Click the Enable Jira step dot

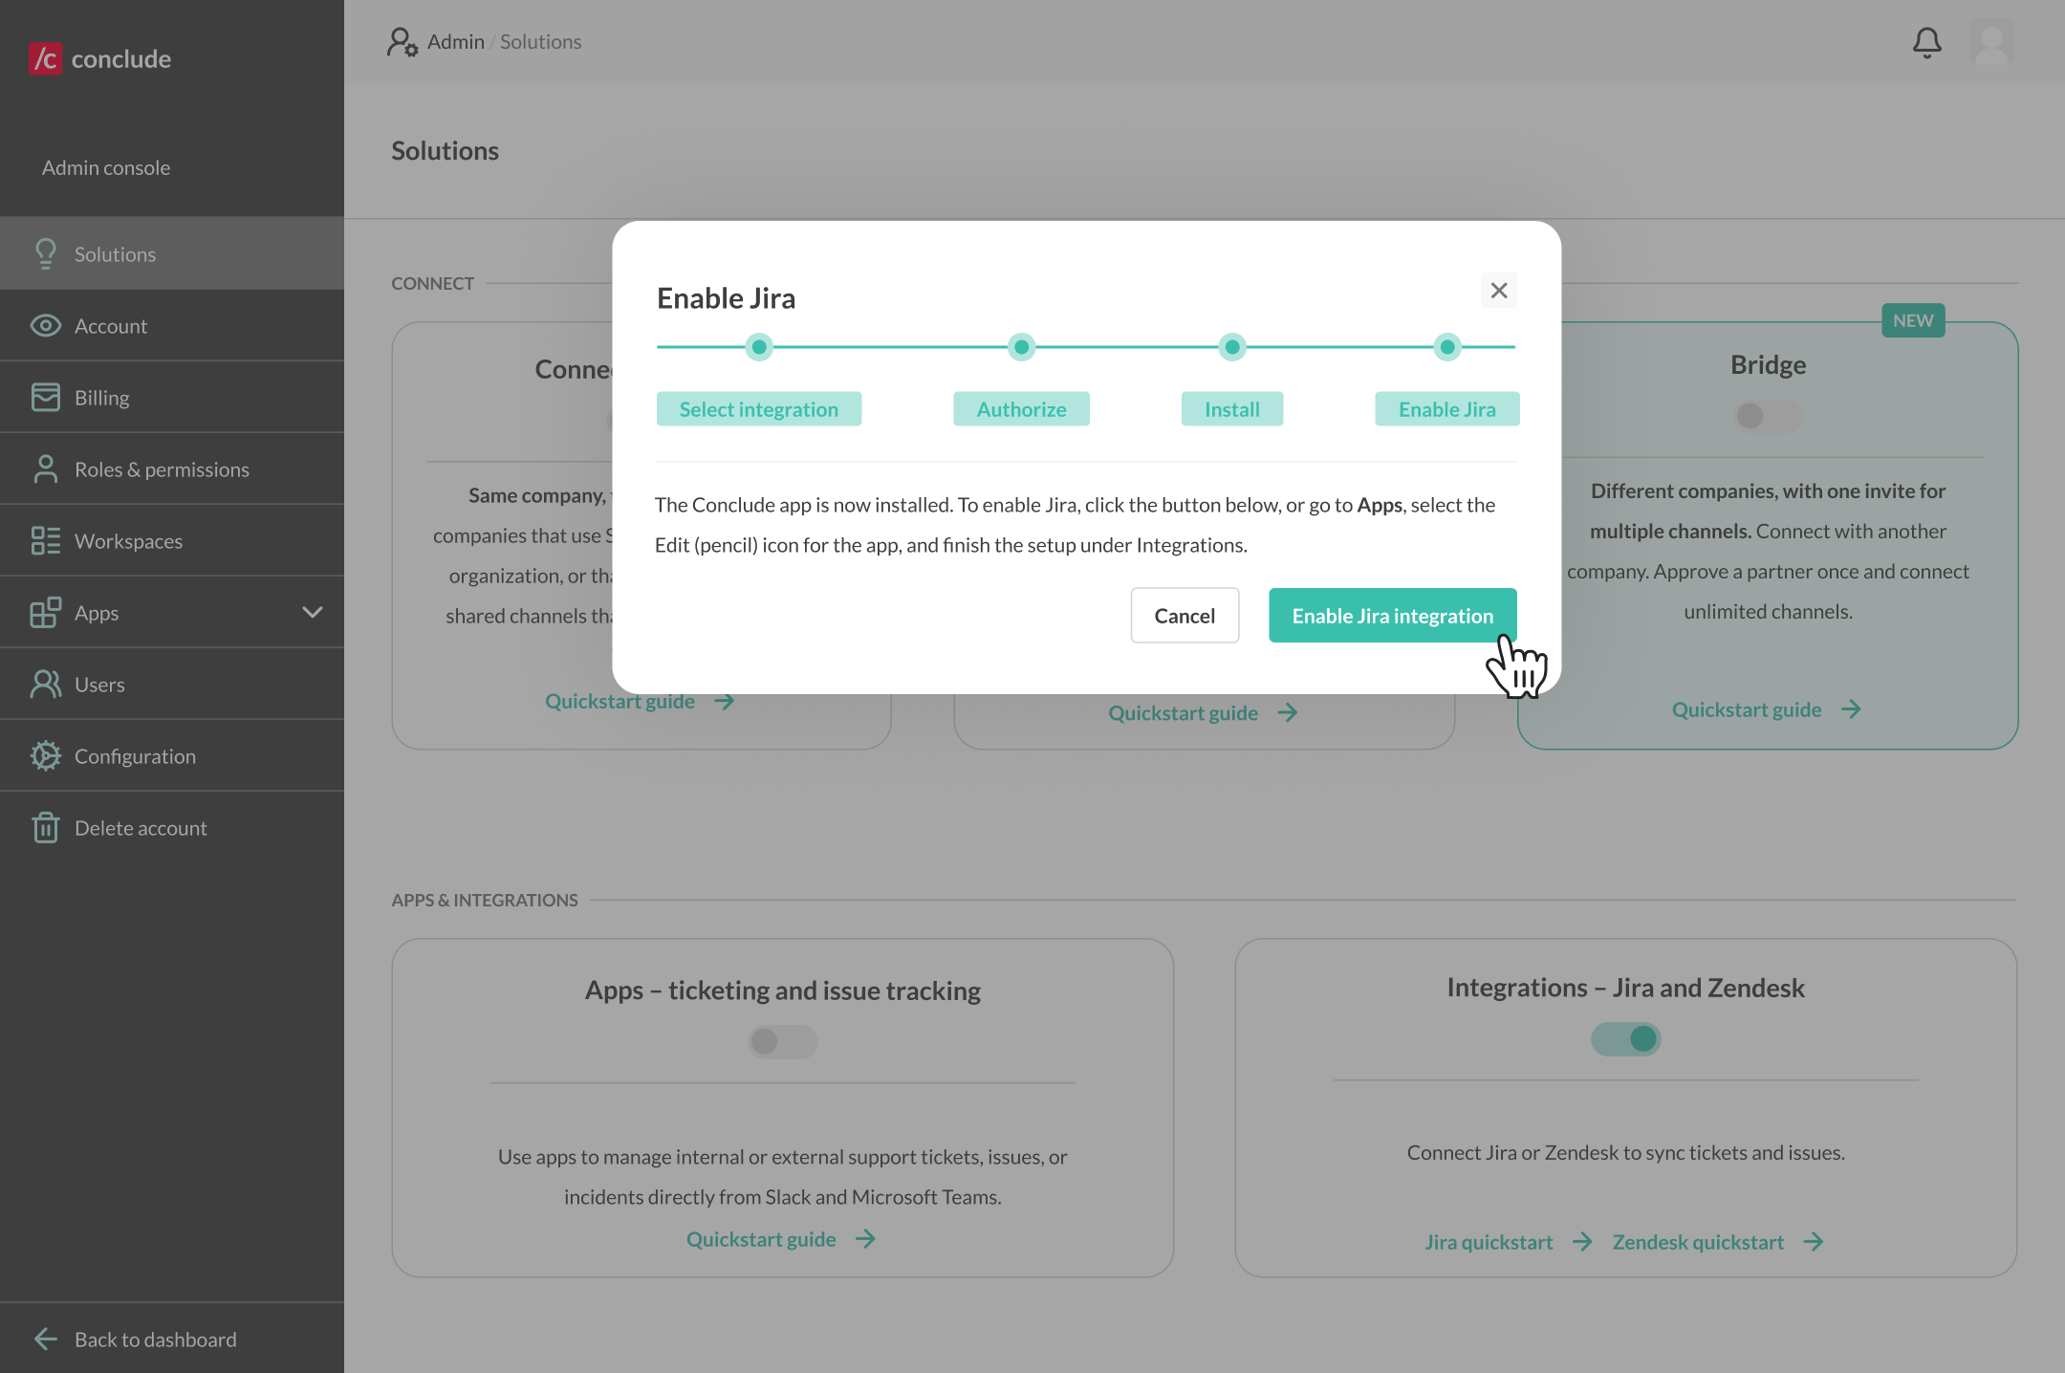click(1447, 346)
